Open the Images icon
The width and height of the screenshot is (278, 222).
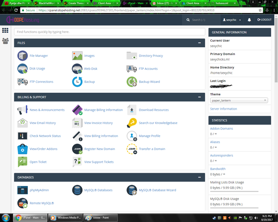tap(77, 55)
